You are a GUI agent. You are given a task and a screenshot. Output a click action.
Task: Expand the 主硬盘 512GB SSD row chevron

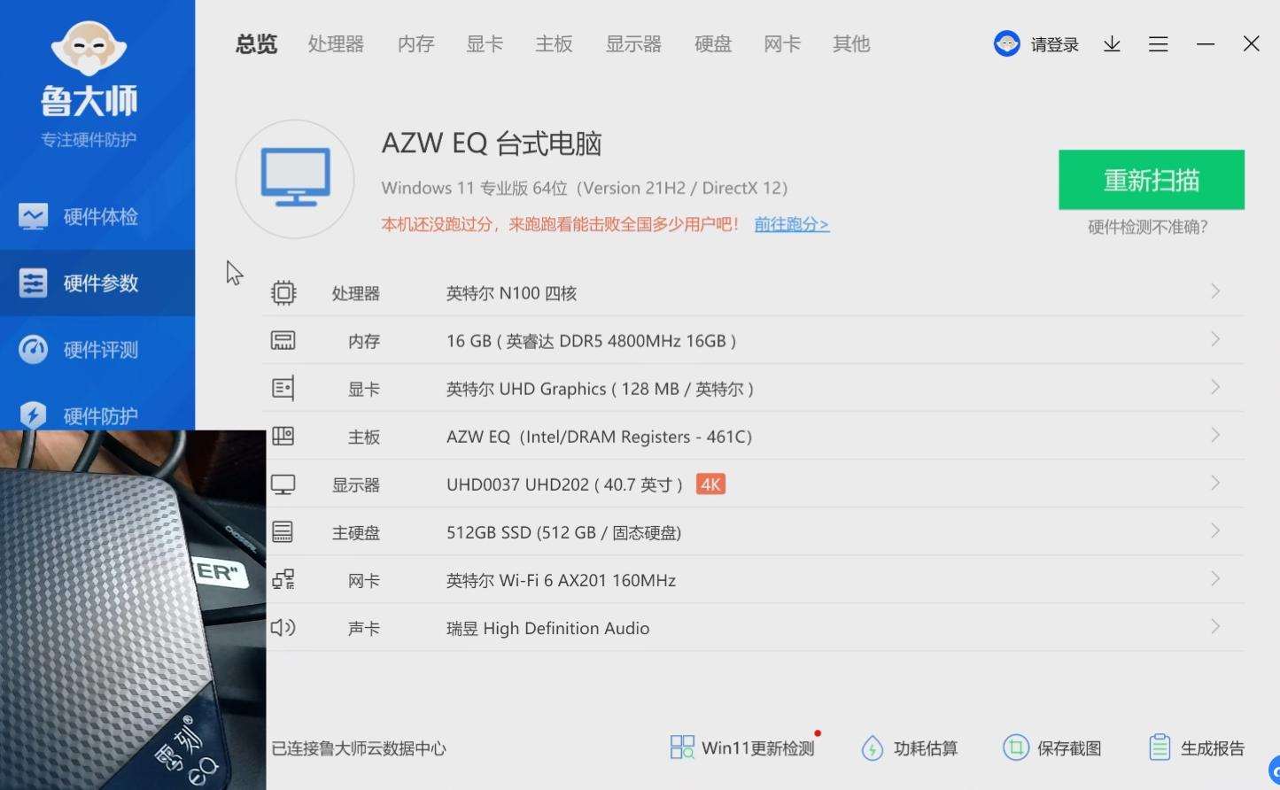pyautogui.click(x=1215, y=531)
